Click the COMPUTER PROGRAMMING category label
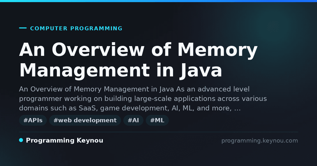 [x=76, y=28]
